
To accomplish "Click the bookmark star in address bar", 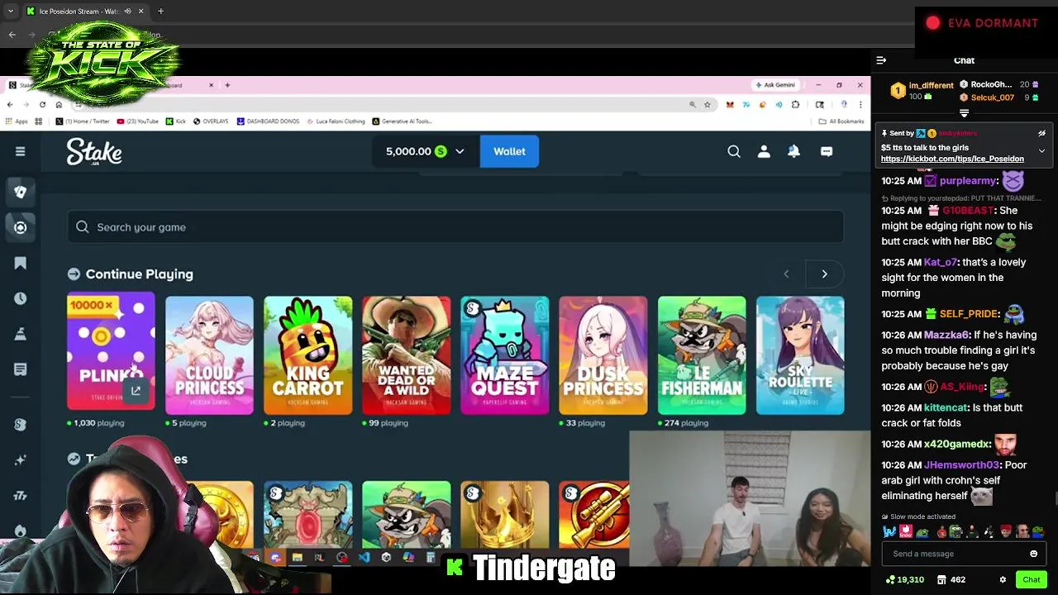I will [708, 105].
